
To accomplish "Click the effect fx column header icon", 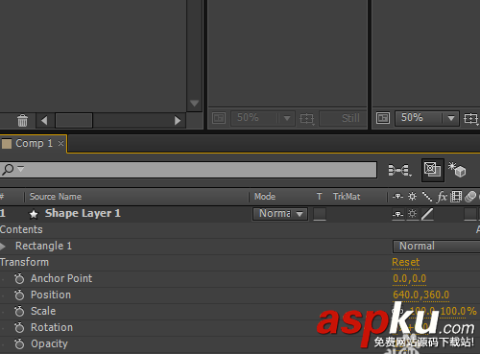I will point(443,197).
